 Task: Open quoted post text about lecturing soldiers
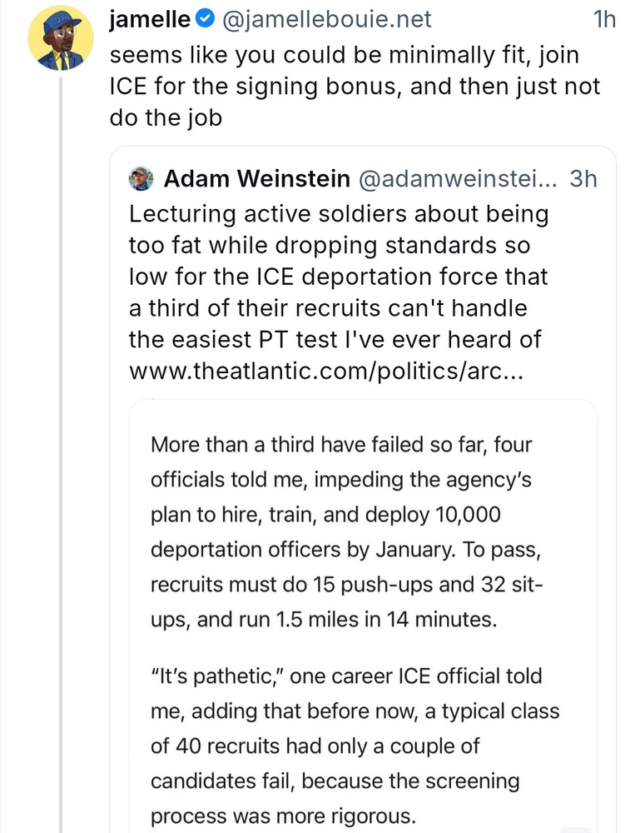pyautogui.click(x=339, y=277)
